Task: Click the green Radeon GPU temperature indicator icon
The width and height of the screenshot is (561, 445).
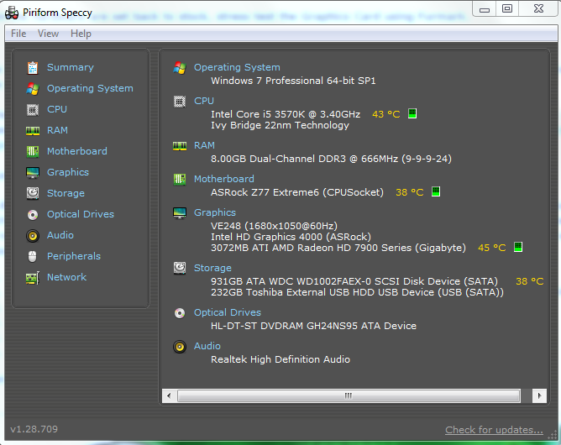Action: click(518, 247)
